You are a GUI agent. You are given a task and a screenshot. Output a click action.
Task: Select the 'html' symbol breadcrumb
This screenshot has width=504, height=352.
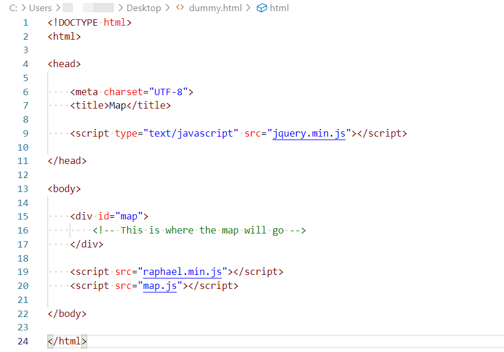(279, 8)
